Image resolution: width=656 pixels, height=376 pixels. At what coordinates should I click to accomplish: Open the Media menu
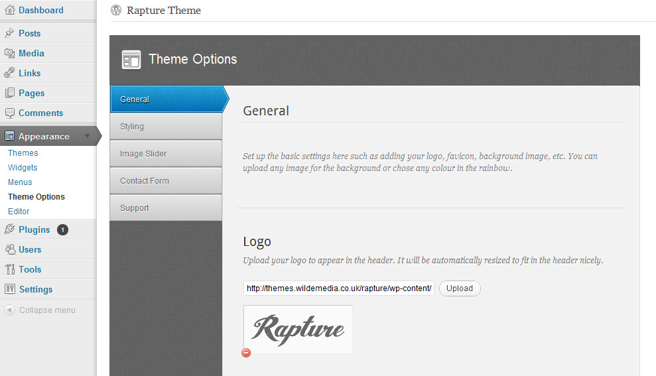[x=31, y=53]
